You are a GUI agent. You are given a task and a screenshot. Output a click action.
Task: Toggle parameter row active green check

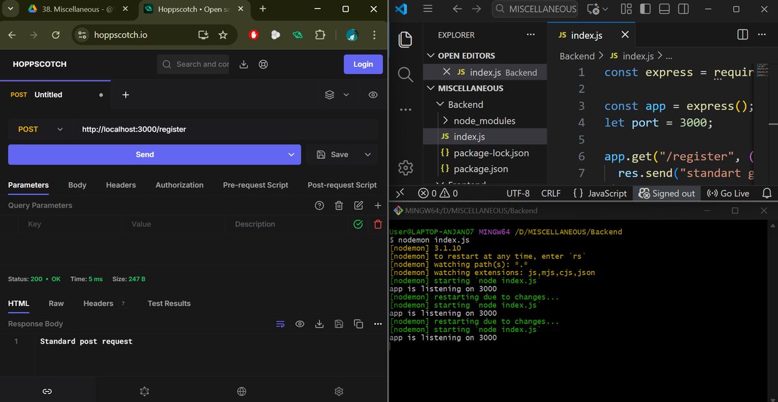[358, 224]
